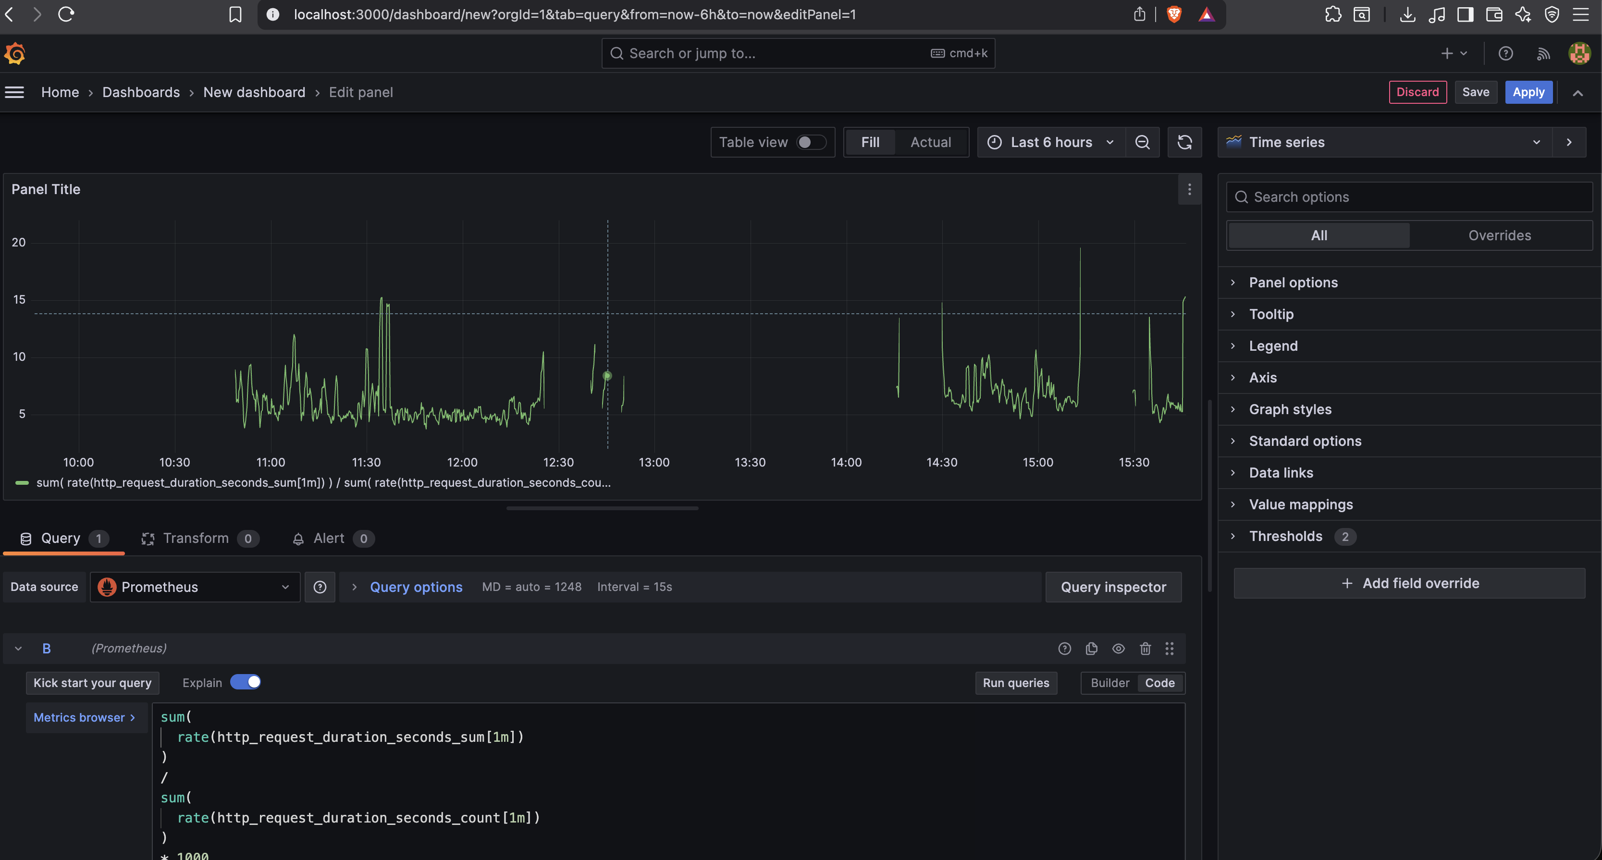Collapse the edit pane using the chevron icon
The image size is (1602, 860).
point(1578,92)
